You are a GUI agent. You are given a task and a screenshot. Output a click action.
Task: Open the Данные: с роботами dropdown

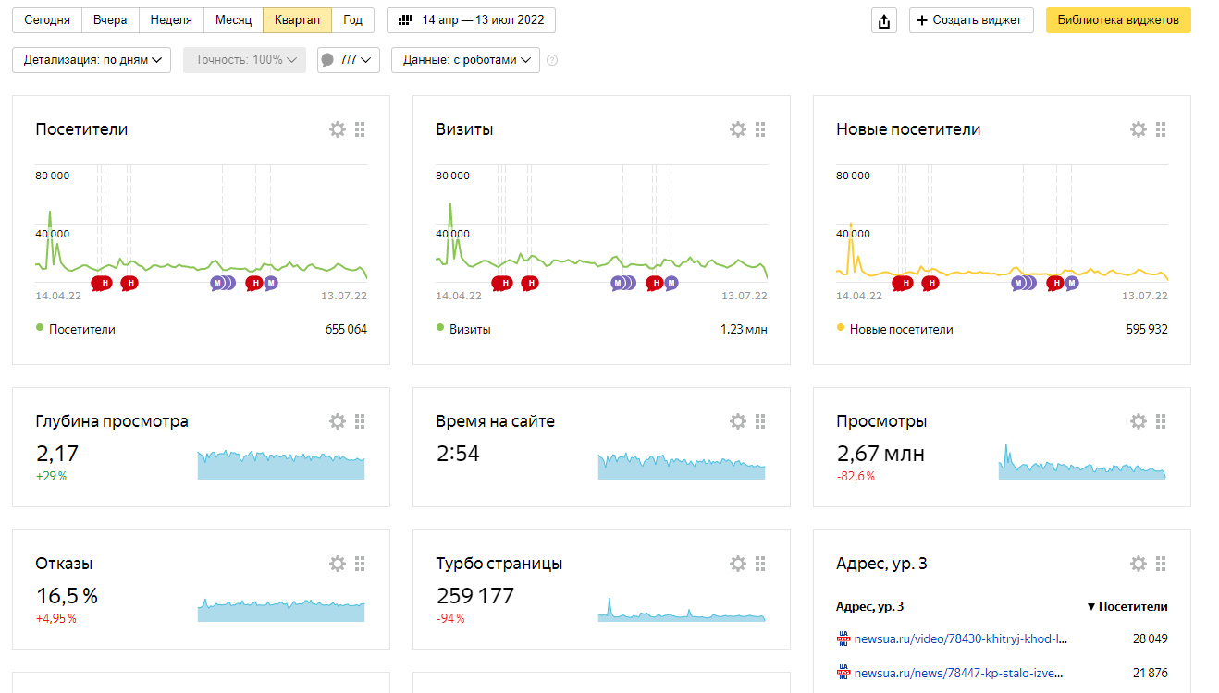465,60
